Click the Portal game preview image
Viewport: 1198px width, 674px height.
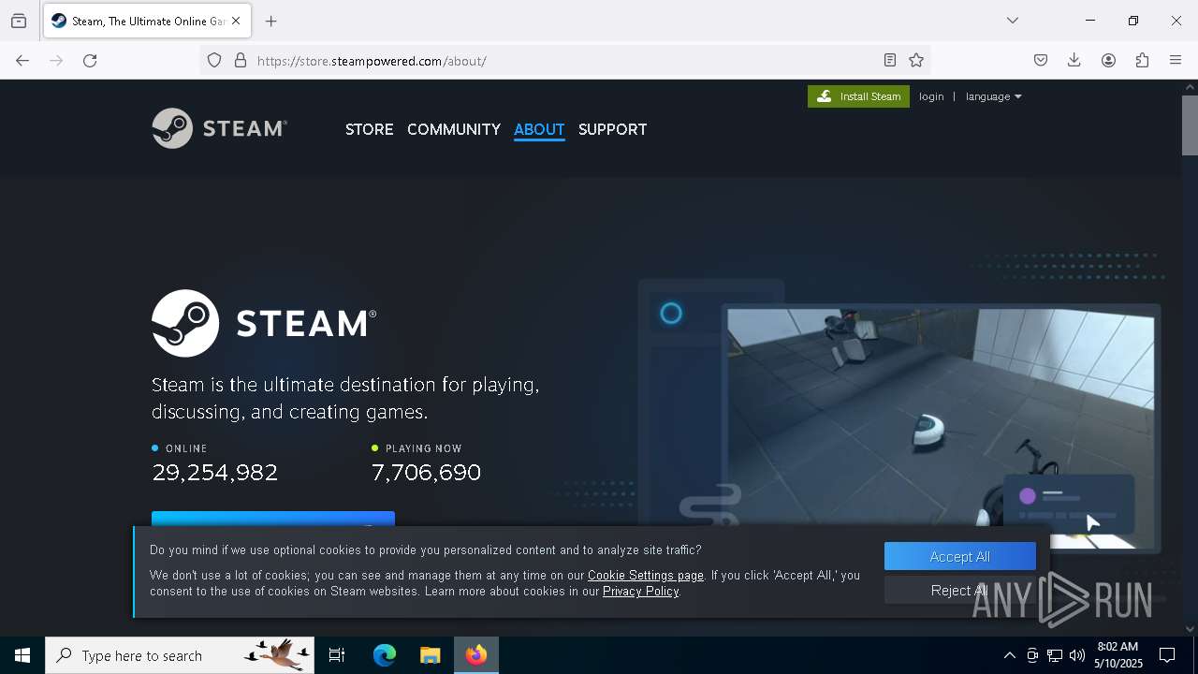941,428
